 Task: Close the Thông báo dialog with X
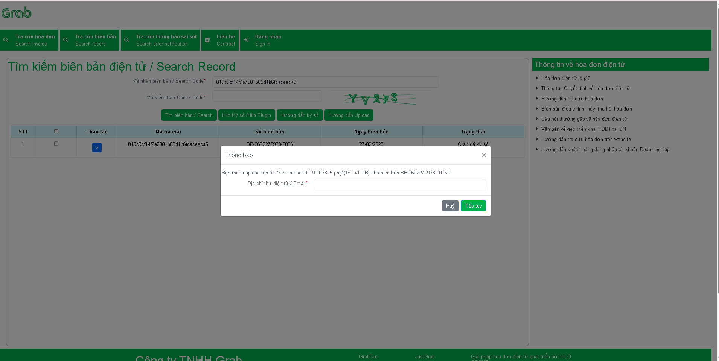click(484, 155)
